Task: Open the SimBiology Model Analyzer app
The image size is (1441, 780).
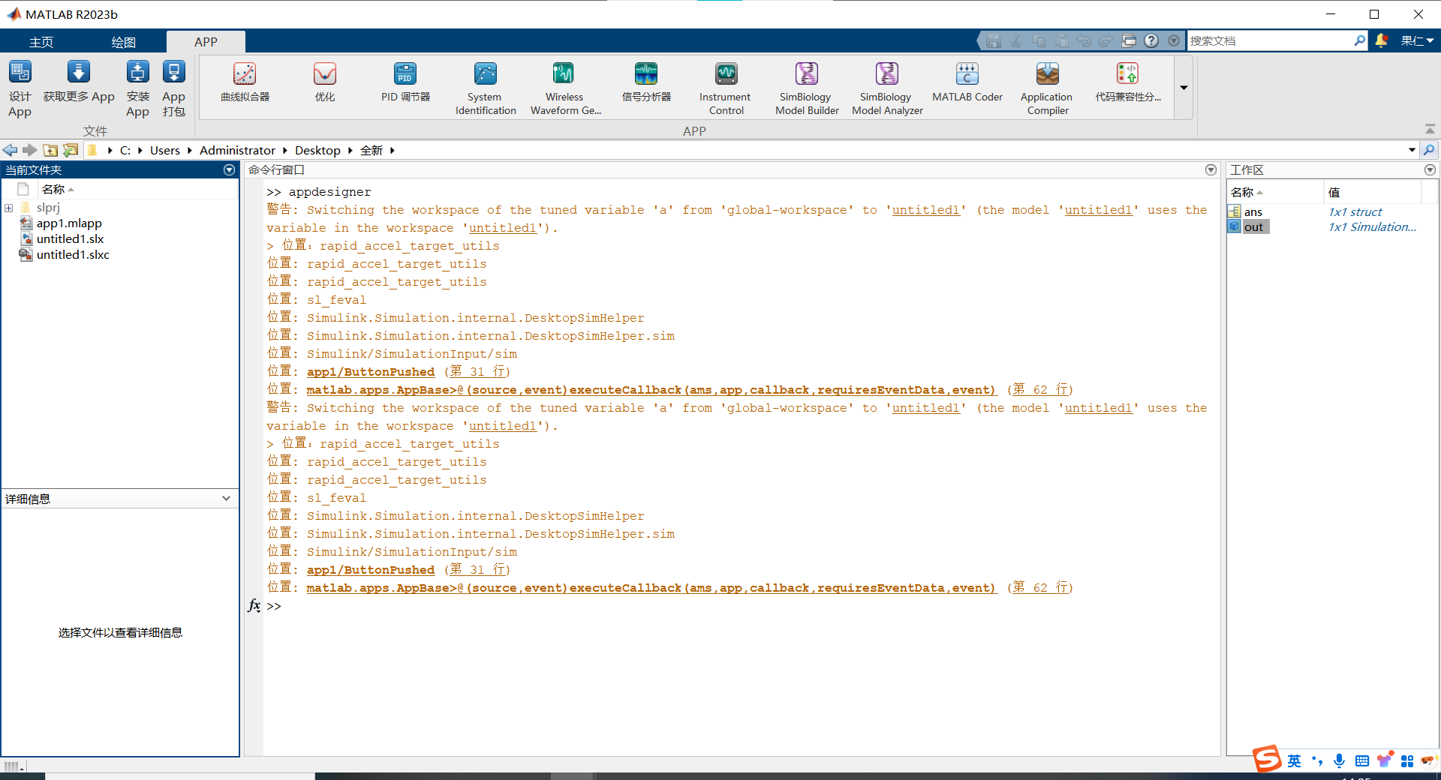Action: (886, 86)
